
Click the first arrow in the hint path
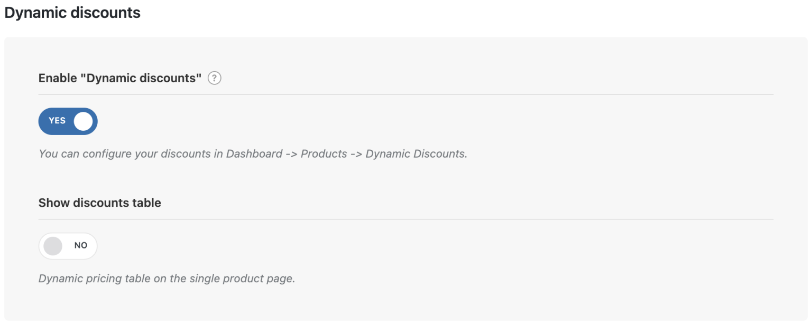point(291,154)
